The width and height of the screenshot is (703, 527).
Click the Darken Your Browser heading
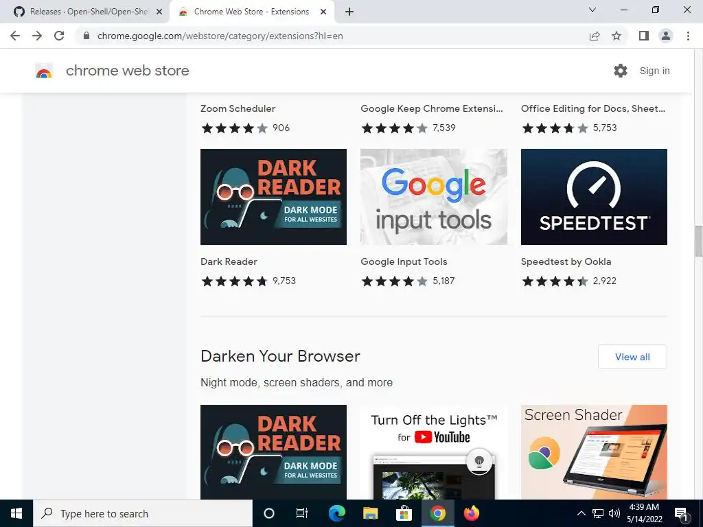(x=280, y=356)
